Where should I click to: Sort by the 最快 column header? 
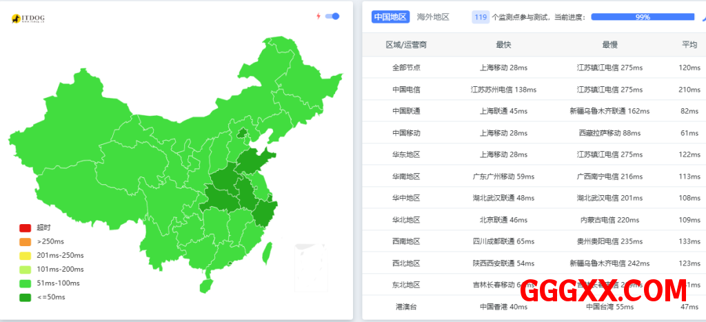tap(503, 45)
